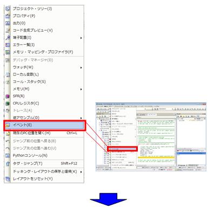Click the Project Tree (プロジェクト・ツリー) icon
This screenshot has width=221, height=208.
click(x=8, y=9)
